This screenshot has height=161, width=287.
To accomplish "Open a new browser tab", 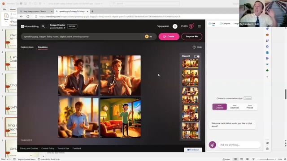I will click(x=92, y=11).
